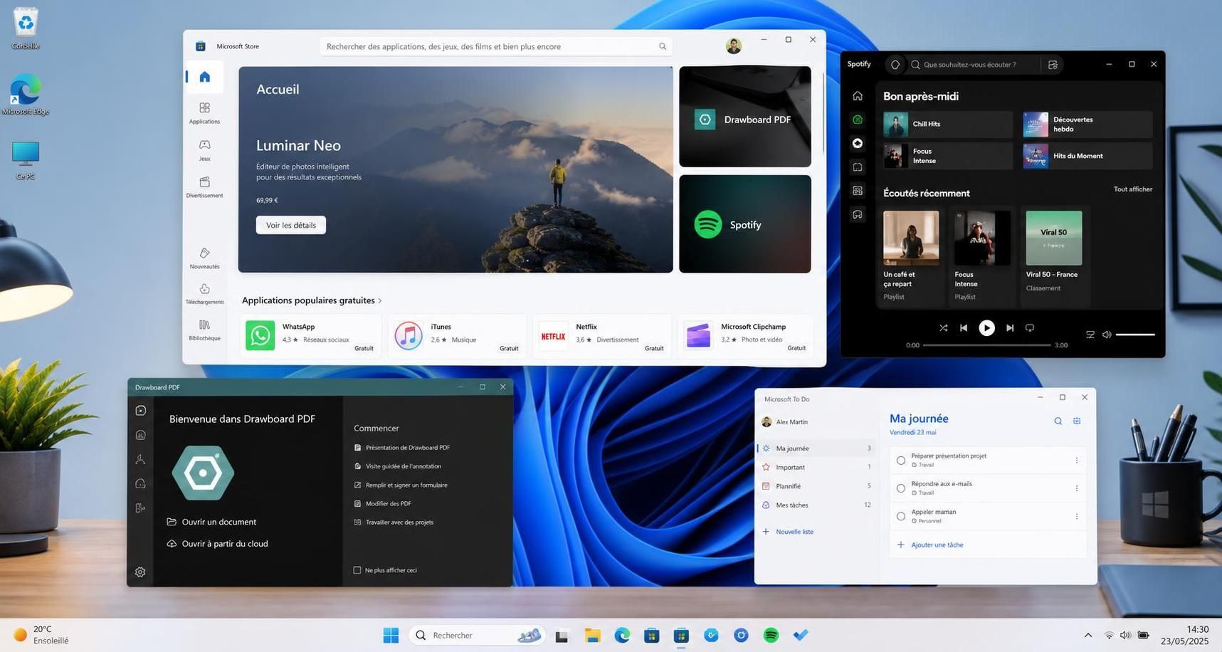Click the 'Voir les détails' button
The height and width of the screenshot is (652, 1222).
[291, 225]
